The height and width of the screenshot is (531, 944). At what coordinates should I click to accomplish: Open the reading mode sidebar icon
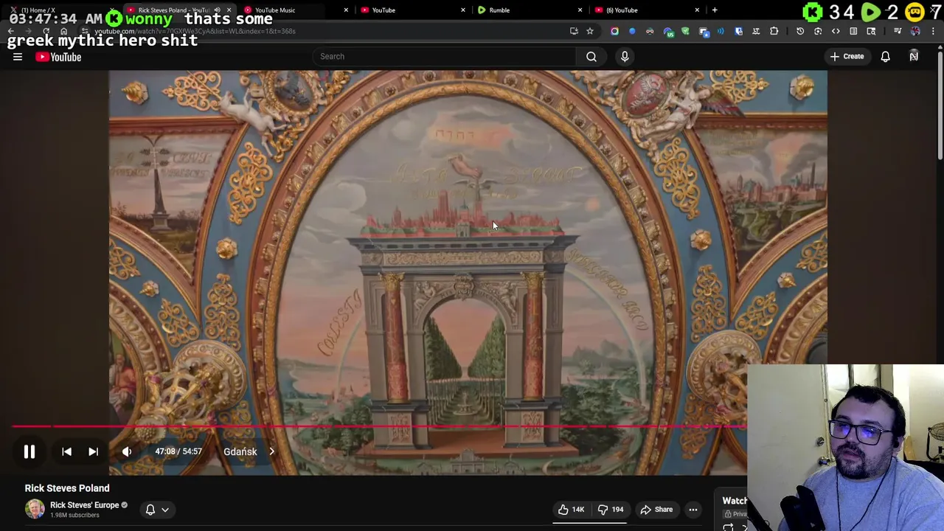(x=853, y=31)
